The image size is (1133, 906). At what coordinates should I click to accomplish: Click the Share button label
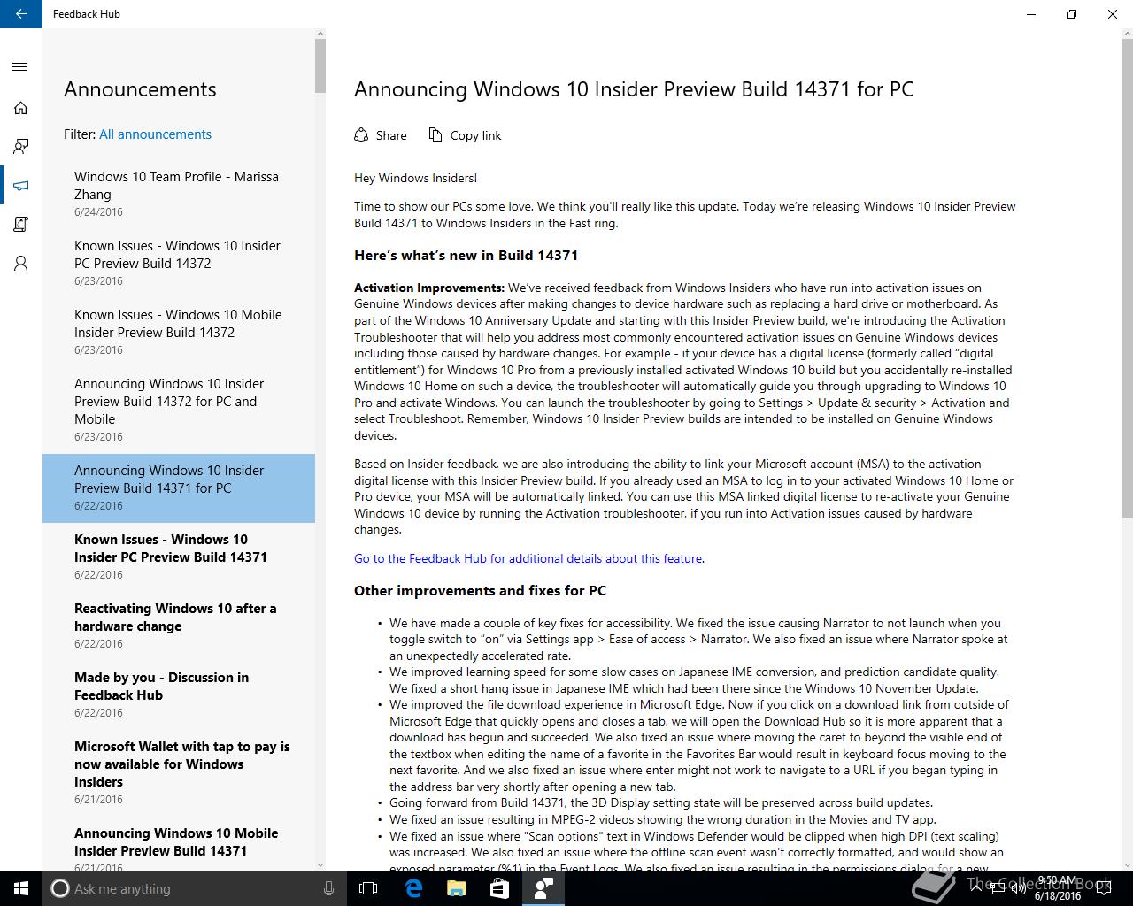click(x=391, y=135)
